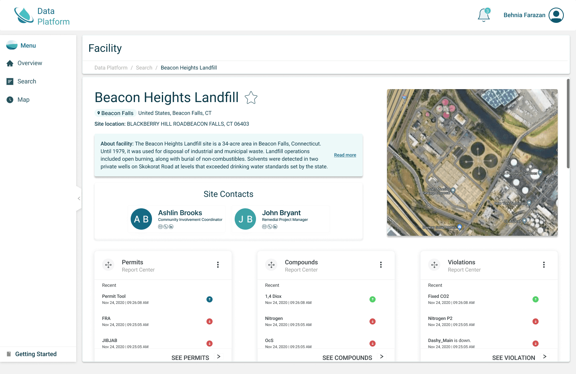Image resolution: width=576 pixels, height=374 pixels.
Task: Click the main panel vertical scrollbar
Action: 568,124
